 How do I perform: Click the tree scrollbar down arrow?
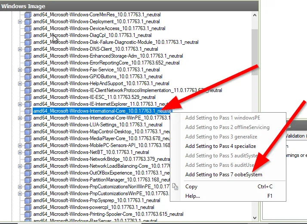click(x=255, y=218)
